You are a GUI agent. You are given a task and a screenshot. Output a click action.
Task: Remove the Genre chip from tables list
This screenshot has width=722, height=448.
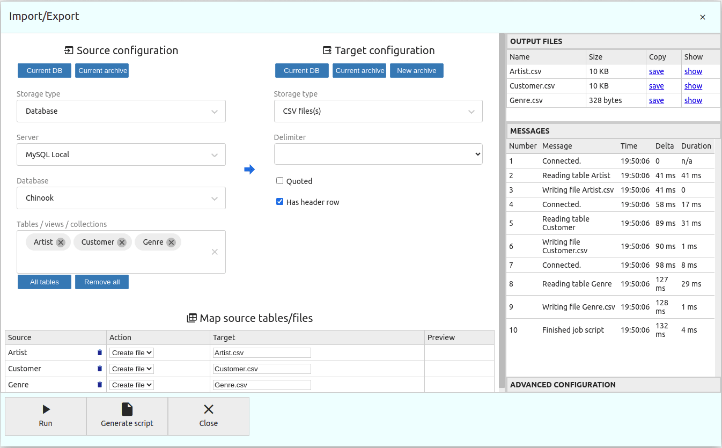[171, 242]
